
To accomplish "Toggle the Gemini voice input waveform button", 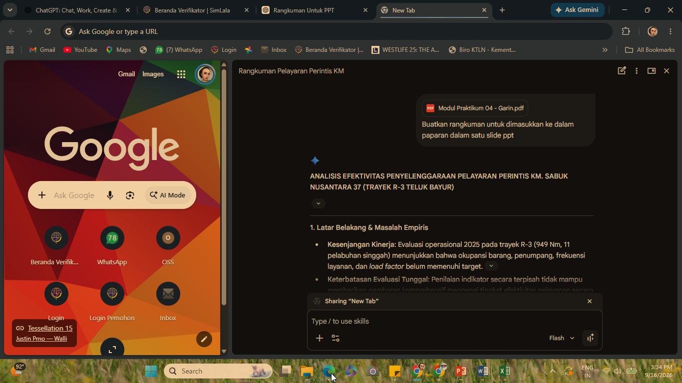I will (590, 338).
